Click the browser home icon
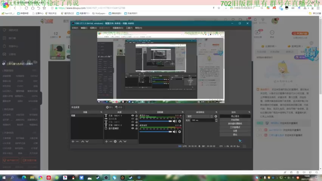Image resolution: width=322 pixels, height=181 pixels. pos(33,8)
